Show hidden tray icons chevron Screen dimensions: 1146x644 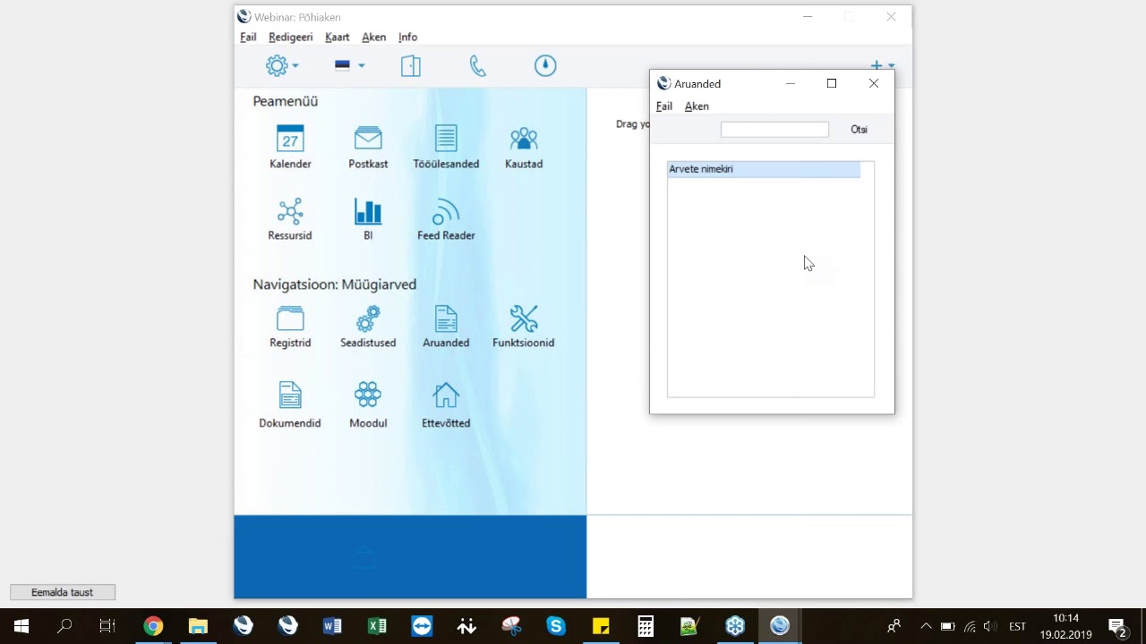(926, 626)
